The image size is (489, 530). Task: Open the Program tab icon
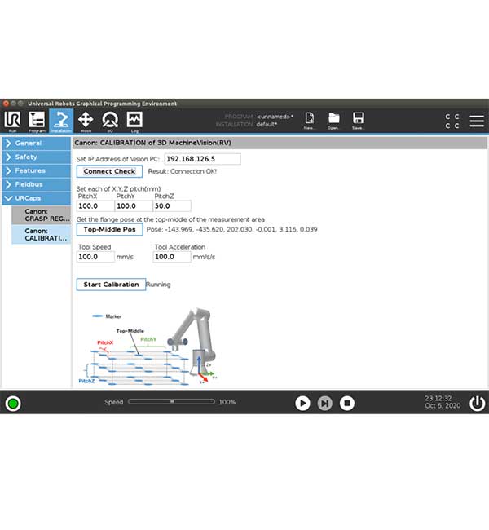click(x=37, y=121)
